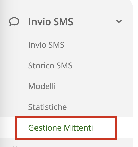
Task: Open Storico SMS page
Action: [x=50, y=66]
